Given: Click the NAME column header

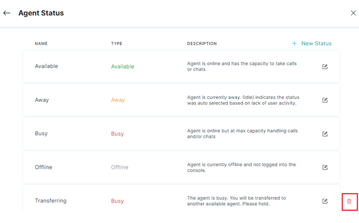Looking at the screenshot, I should (x=41, y=44).
